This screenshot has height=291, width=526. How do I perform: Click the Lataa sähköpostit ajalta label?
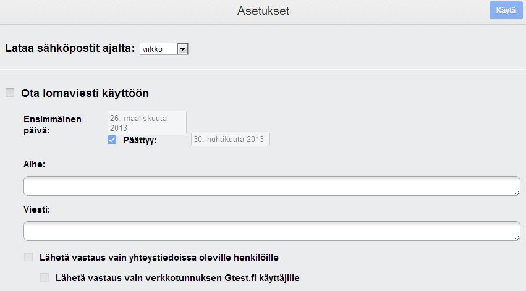70,49
